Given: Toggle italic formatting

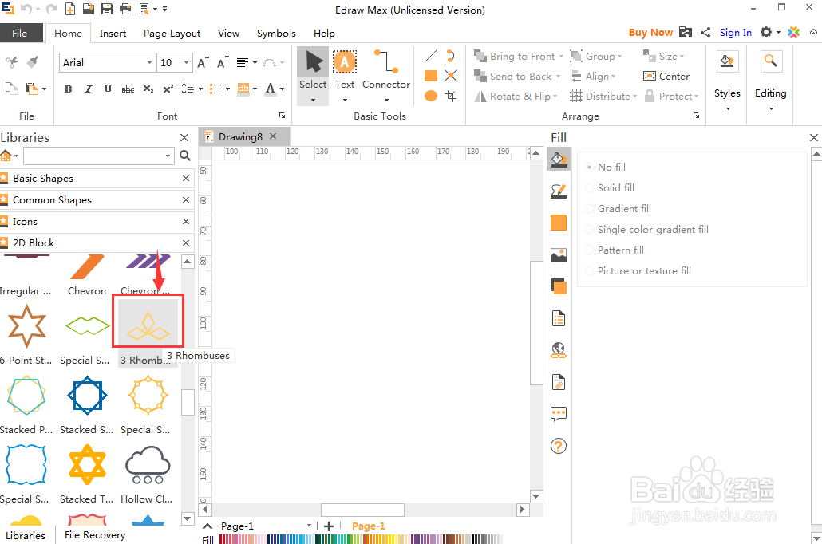Looking at the screenshot, I should (88, 89).
